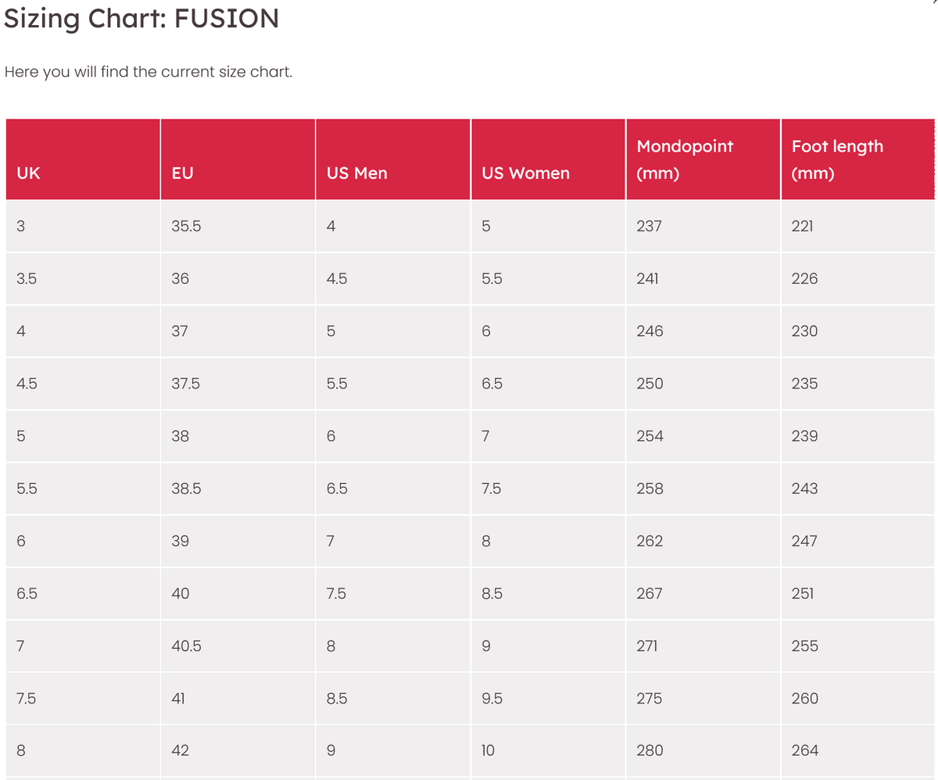Click the UK column header
938x780 pixels.
(x=83, y=159)
